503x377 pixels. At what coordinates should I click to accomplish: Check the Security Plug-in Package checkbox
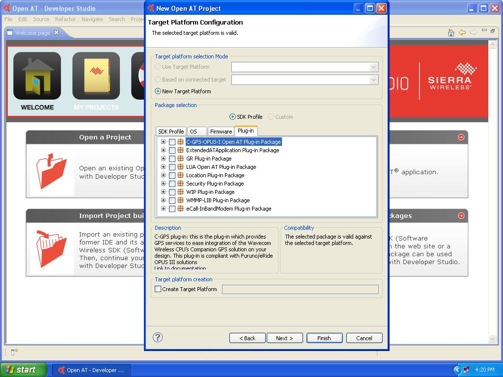pos(172,184)
